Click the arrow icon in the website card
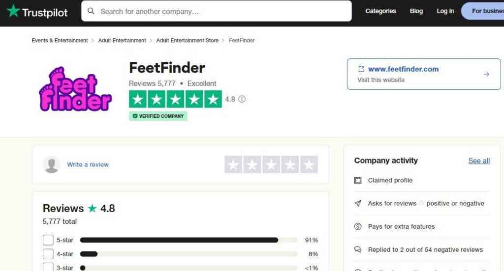The width and height of the screenshot is (504, 271). [x=486, y=74]
